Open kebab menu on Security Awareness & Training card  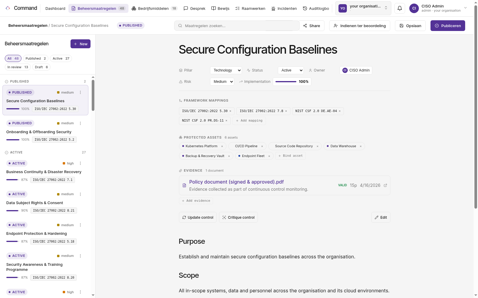pos(80,256)
